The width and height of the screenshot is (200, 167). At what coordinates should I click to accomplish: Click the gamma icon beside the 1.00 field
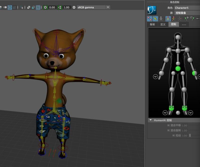point(60,7)
